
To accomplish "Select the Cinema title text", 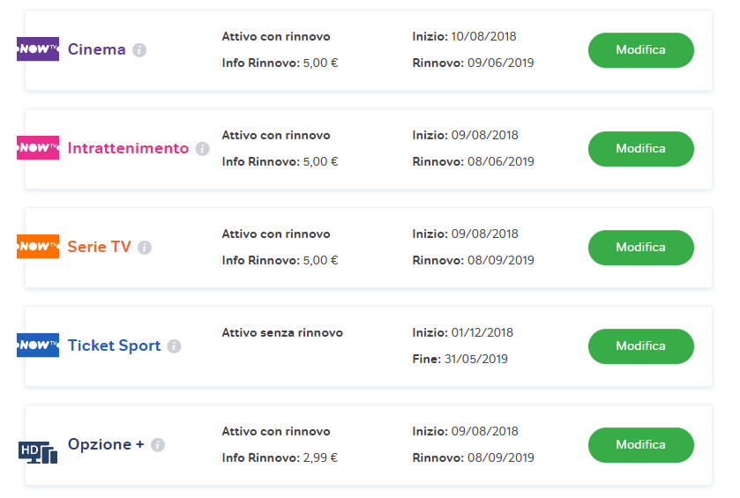I will 97,49.
